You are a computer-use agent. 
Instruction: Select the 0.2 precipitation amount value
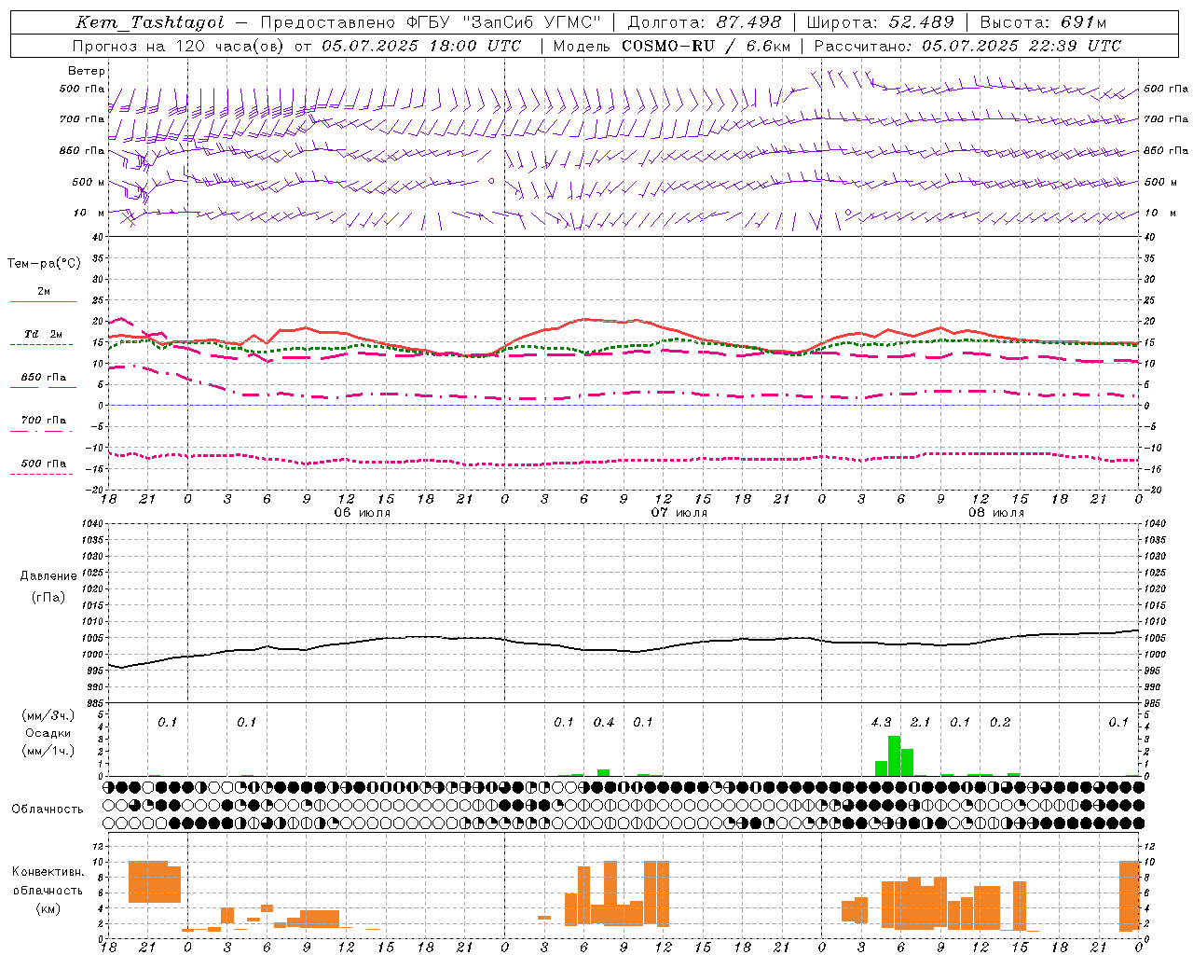1000,723
